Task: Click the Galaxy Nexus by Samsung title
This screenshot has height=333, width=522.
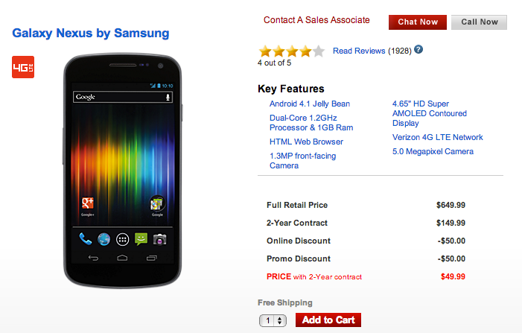Action: 90,34
